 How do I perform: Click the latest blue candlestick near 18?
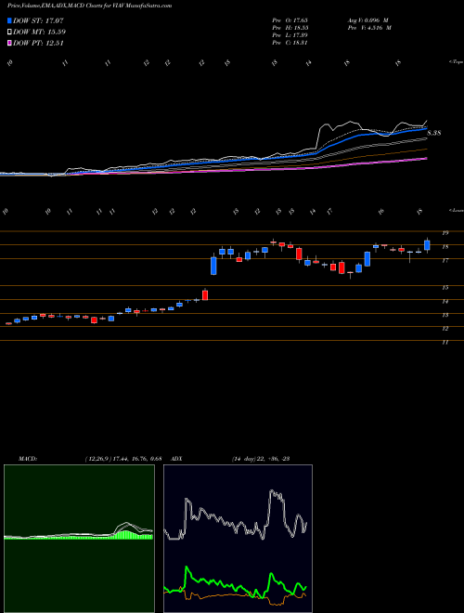[427, 245]
